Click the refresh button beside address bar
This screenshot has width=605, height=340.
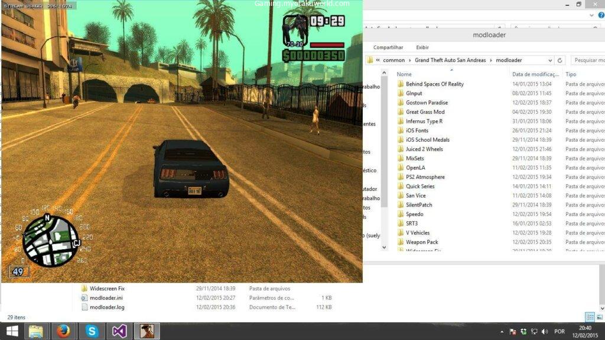pyautogui.click(x=560, y=60)
